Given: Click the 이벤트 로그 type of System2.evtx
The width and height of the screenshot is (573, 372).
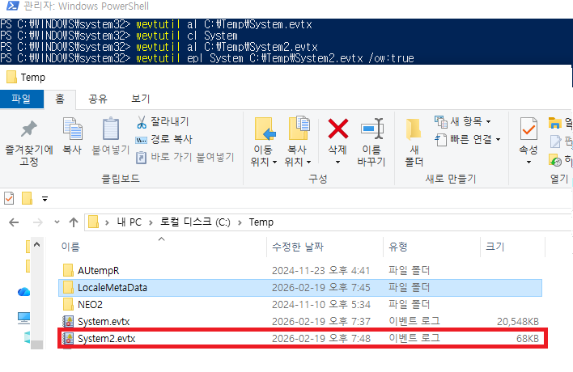Looking at the screenshot, I should [x=414, y=338].
